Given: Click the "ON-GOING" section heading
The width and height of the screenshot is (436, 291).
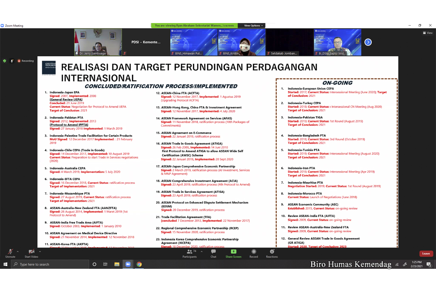Looking at the screenshot, I should [337, 83].
